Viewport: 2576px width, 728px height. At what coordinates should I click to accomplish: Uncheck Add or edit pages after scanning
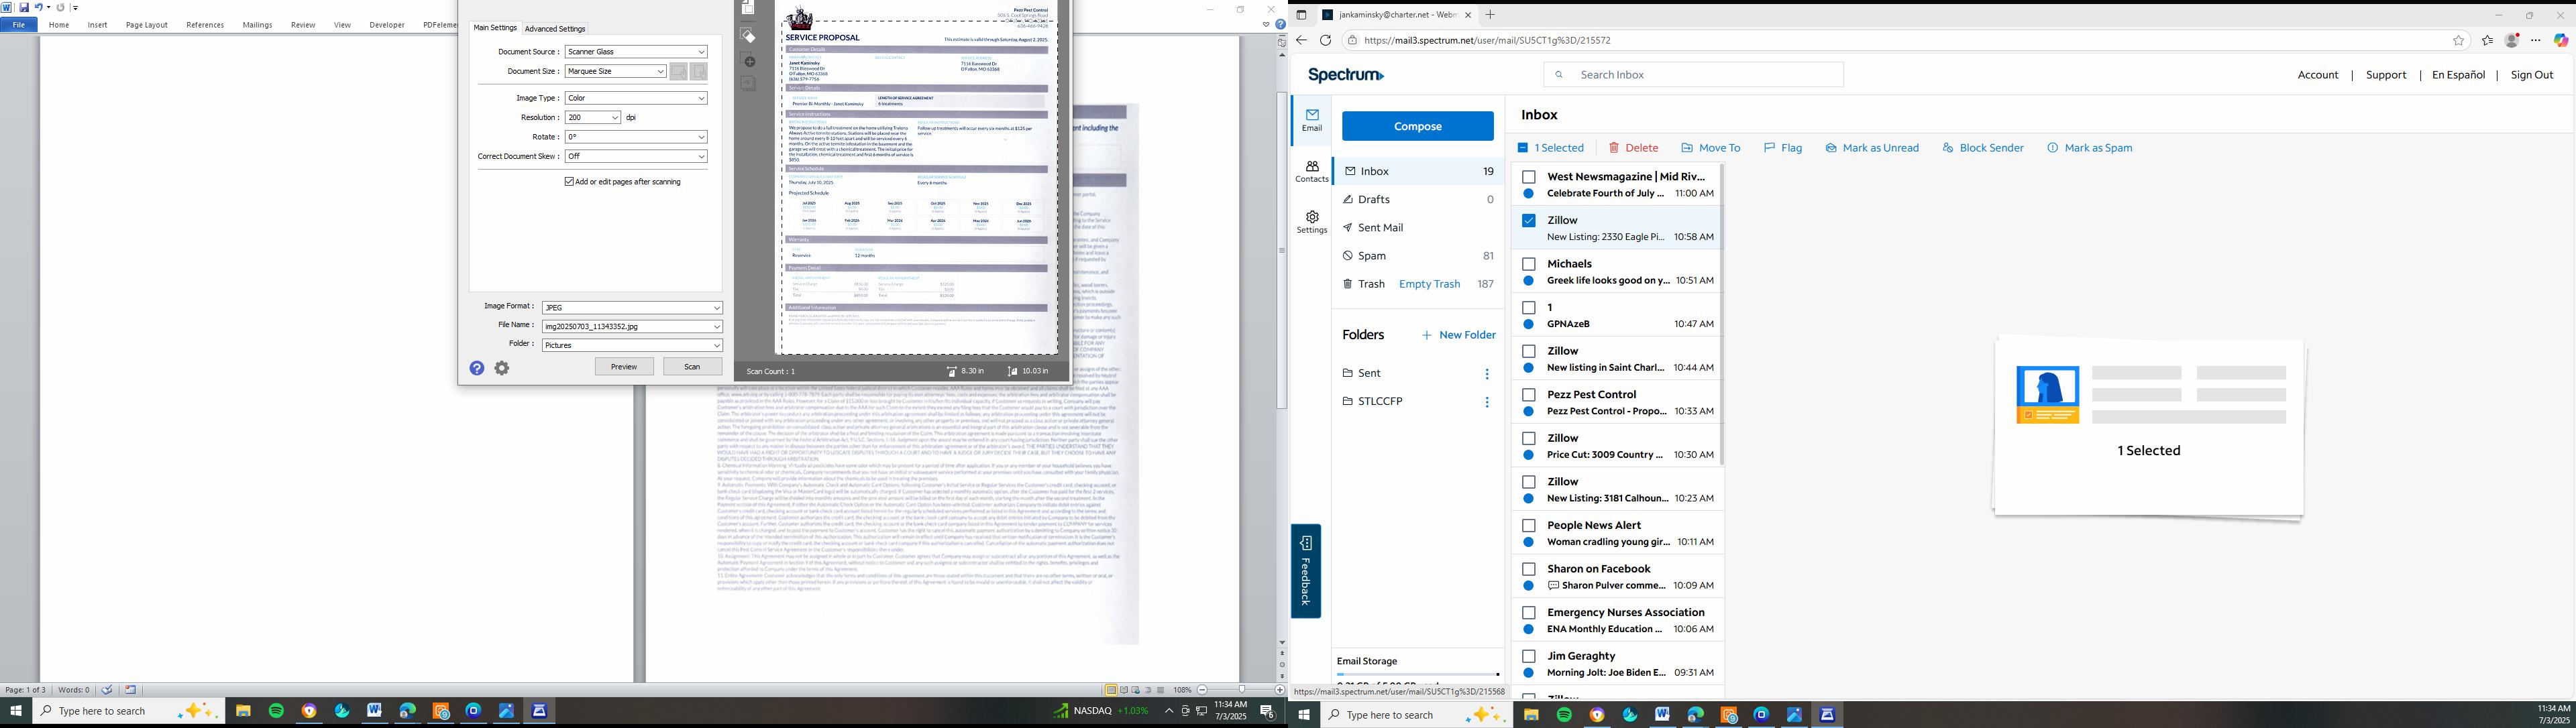[x=569, y=182]
